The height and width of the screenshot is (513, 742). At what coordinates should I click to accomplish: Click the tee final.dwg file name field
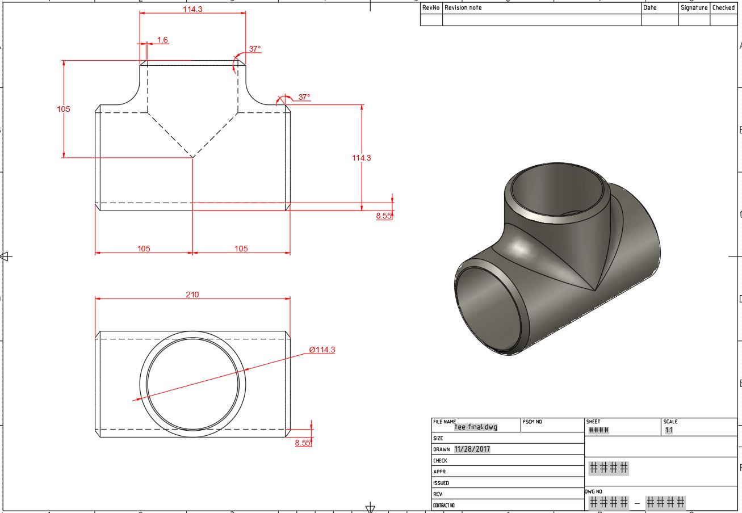[476, 426]
